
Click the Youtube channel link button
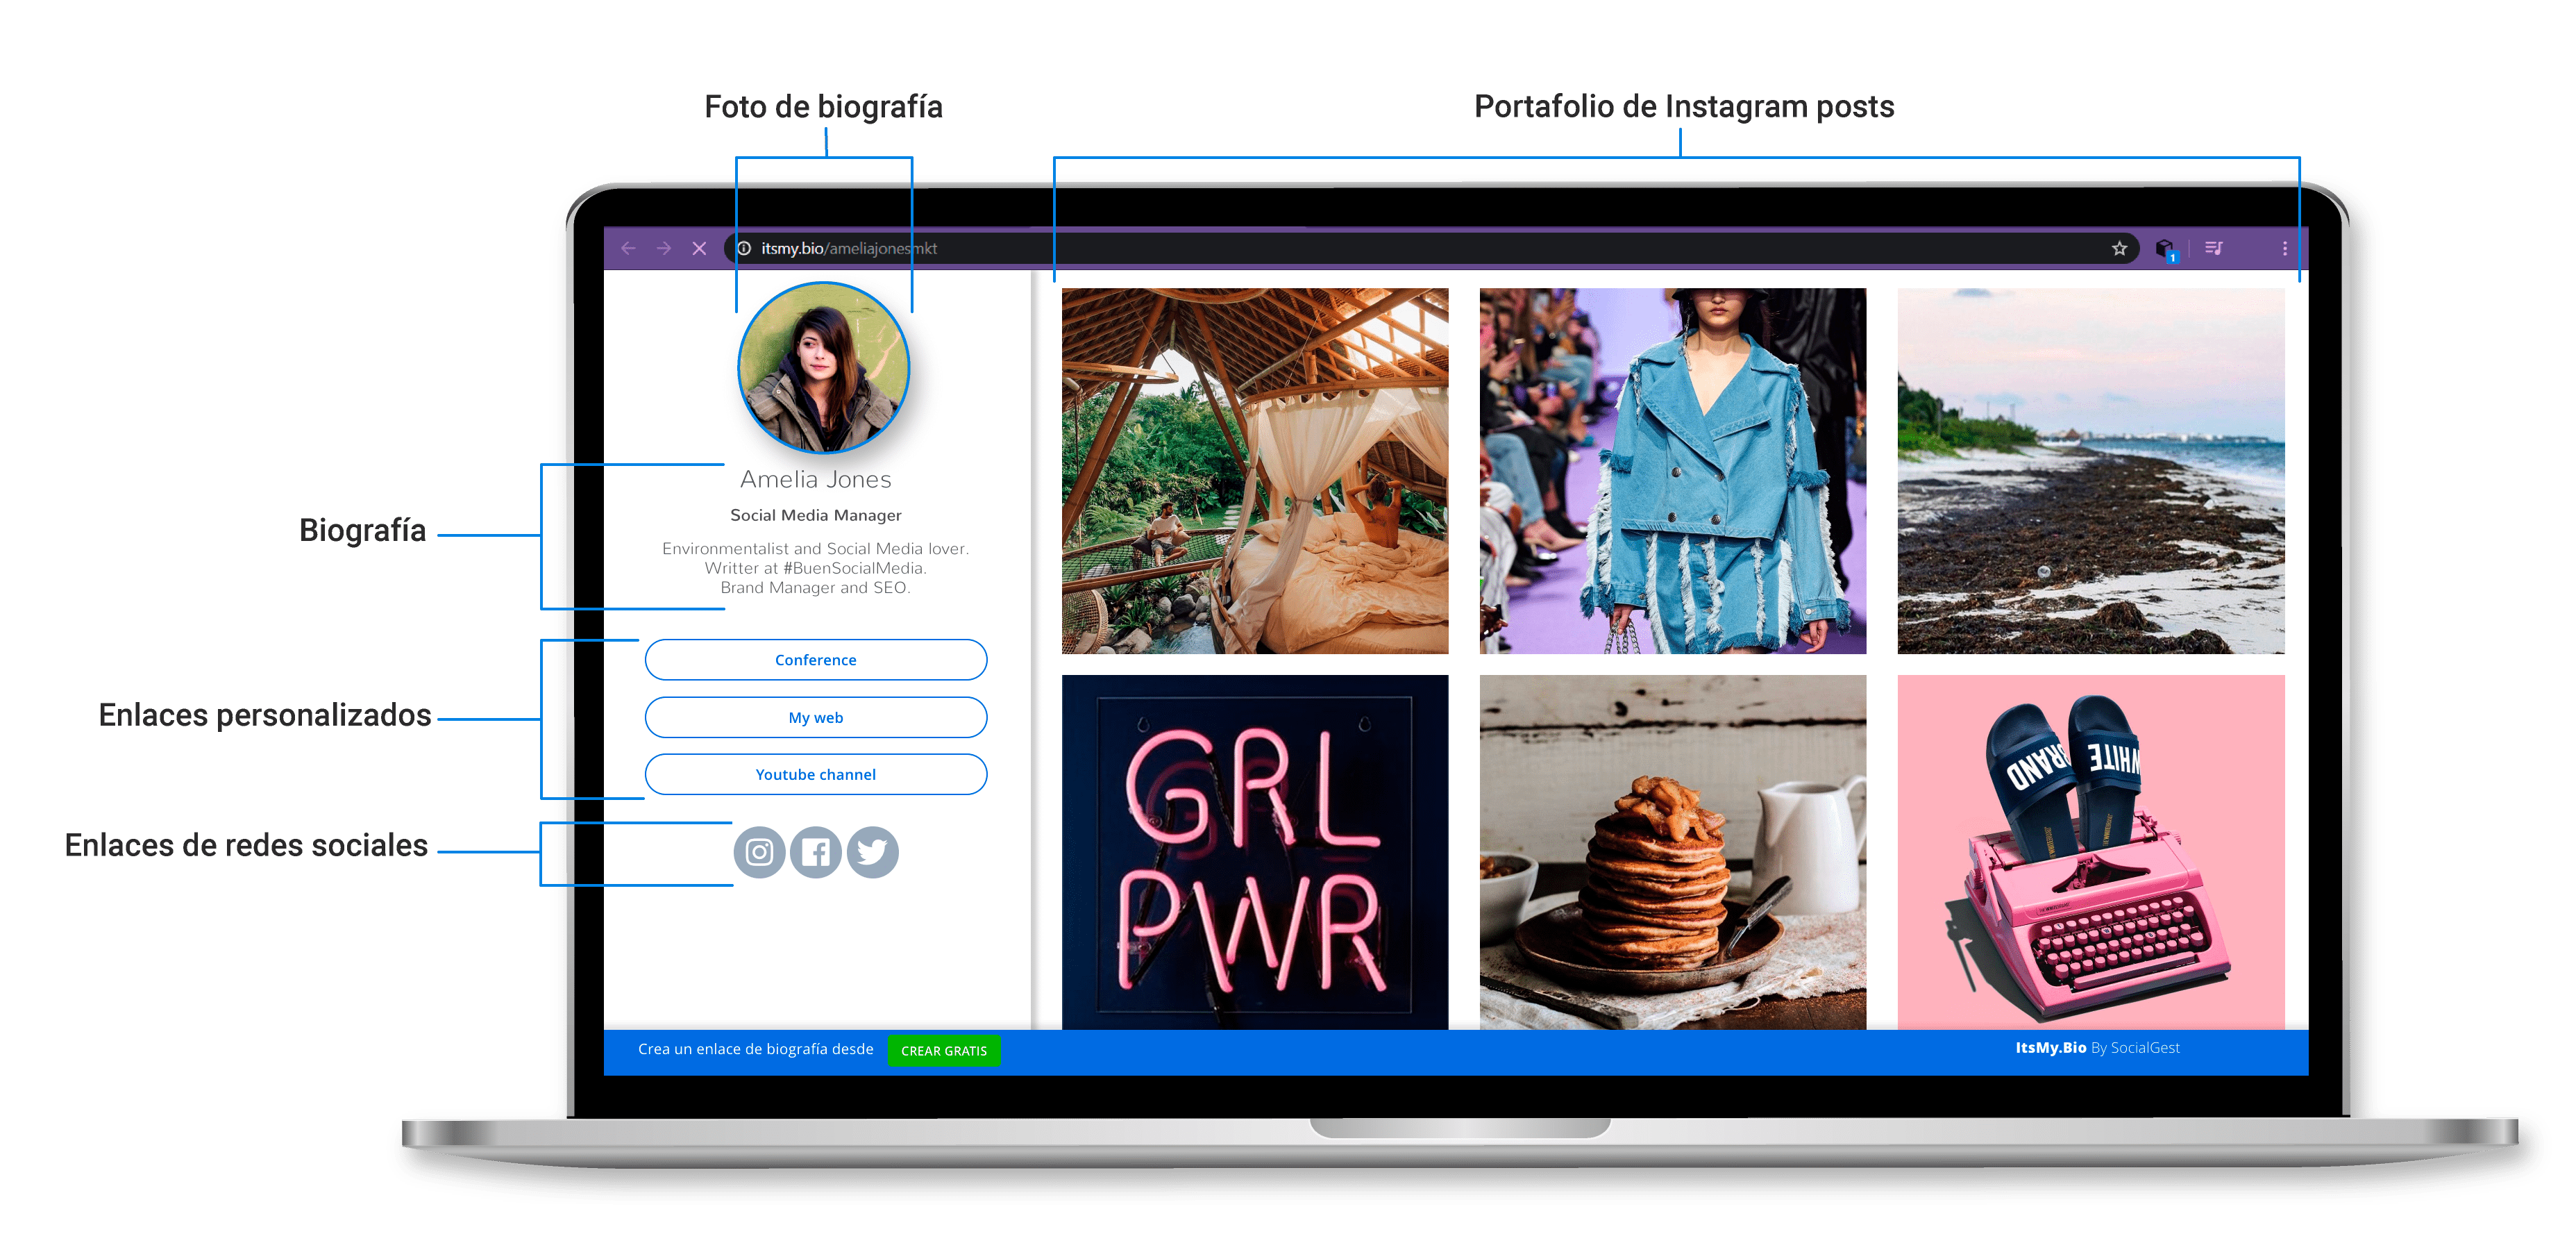pos(815,774)
